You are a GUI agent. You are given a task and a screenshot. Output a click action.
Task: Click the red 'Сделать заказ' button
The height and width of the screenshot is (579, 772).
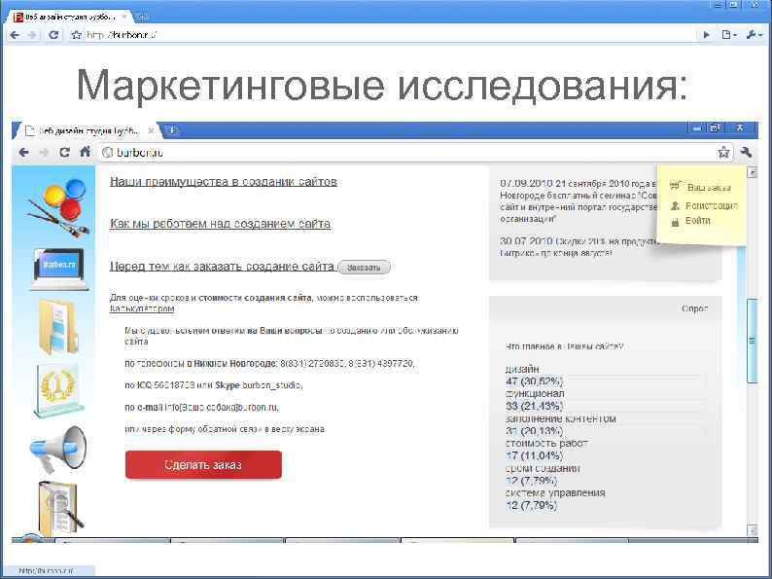(203, 465)
